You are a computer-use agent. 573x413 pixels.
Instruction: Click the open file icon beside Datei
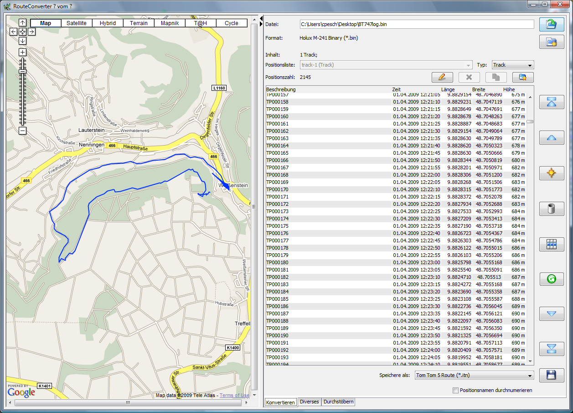click(551, 25)
